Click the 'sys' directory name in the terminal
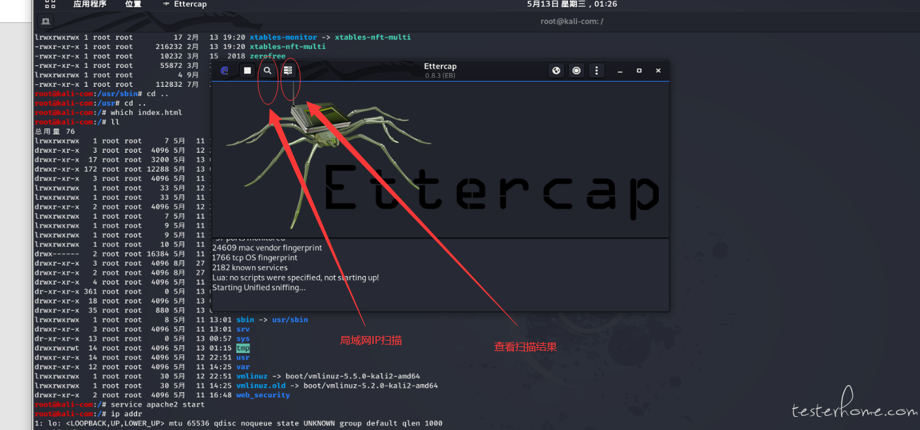 click(243, 339)
